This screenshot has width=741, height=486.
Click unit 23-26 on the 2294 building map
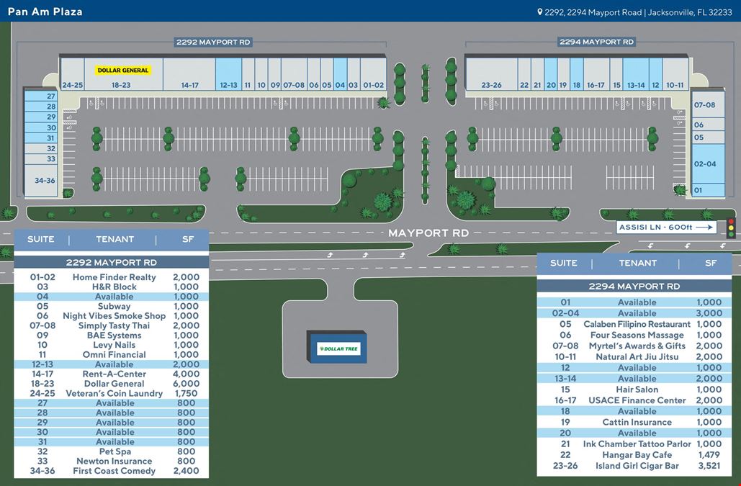(x=491, y=73)
